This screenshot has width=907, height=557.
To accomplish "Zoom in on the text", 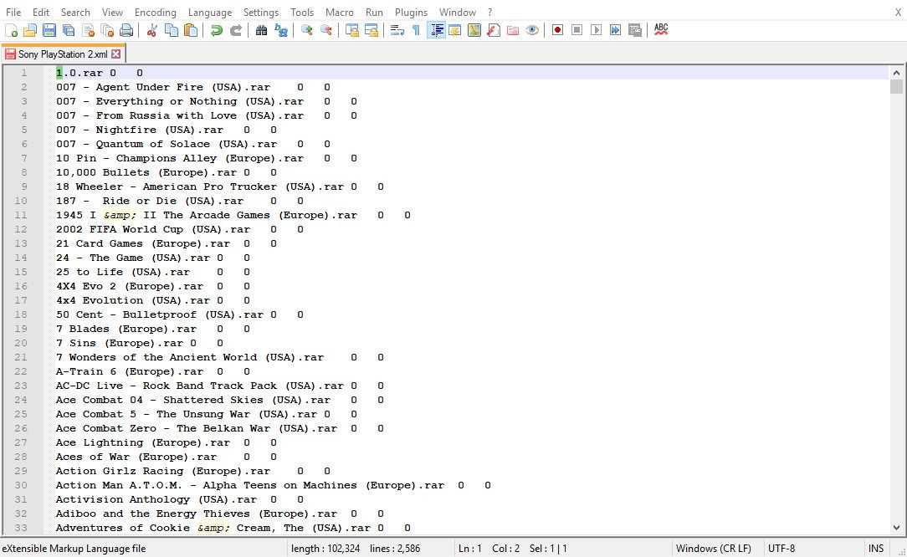I will pyautogui.click(x=306, y=30).
